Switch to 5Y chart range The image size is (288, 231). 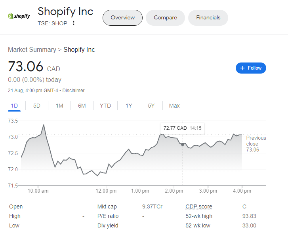(x=151, y=106)
